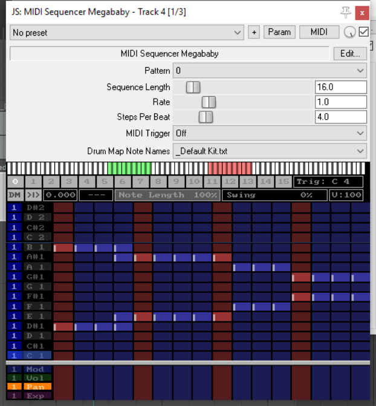Open the MIDI routing menu
The image size is (376, 406).
[x=319, y=32]
